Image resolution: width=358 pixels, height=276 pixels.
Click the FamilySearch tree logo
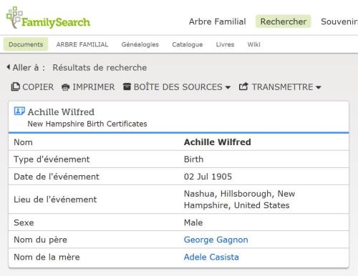[x=14, y=17]
